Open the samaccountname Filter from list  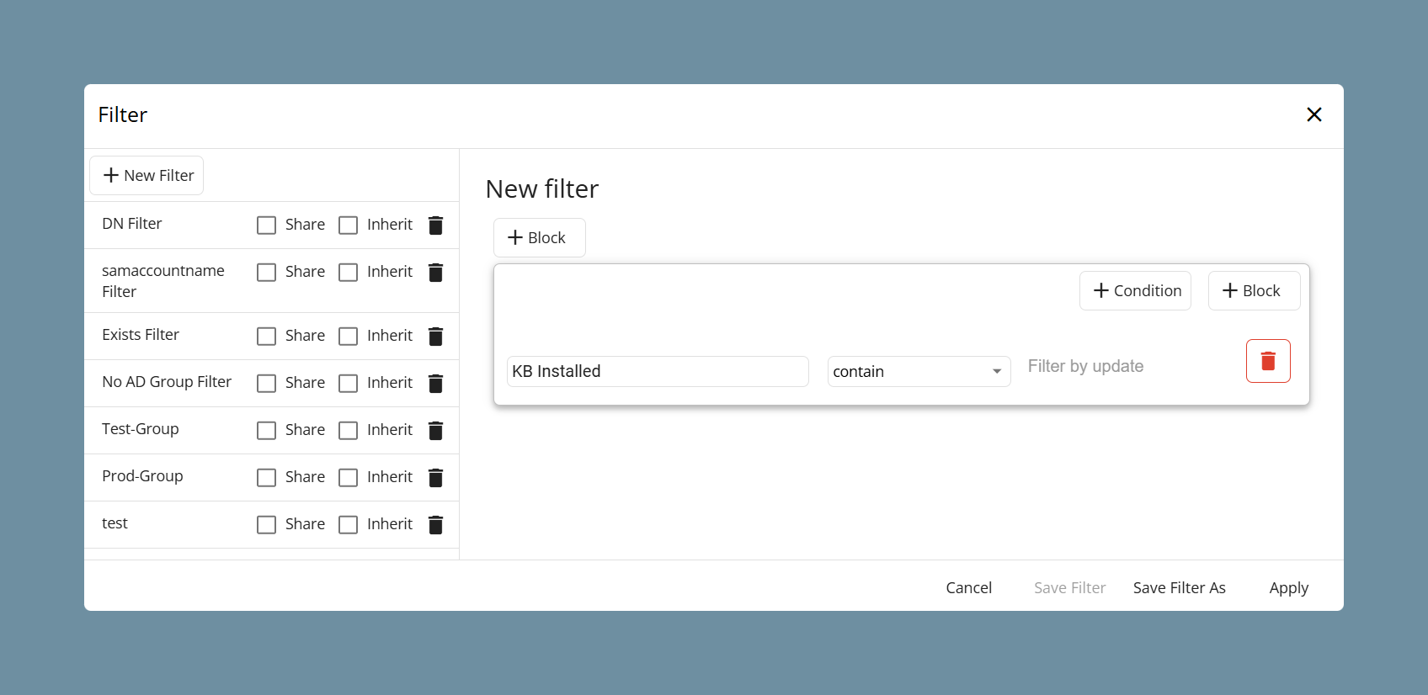coord(163,281)
